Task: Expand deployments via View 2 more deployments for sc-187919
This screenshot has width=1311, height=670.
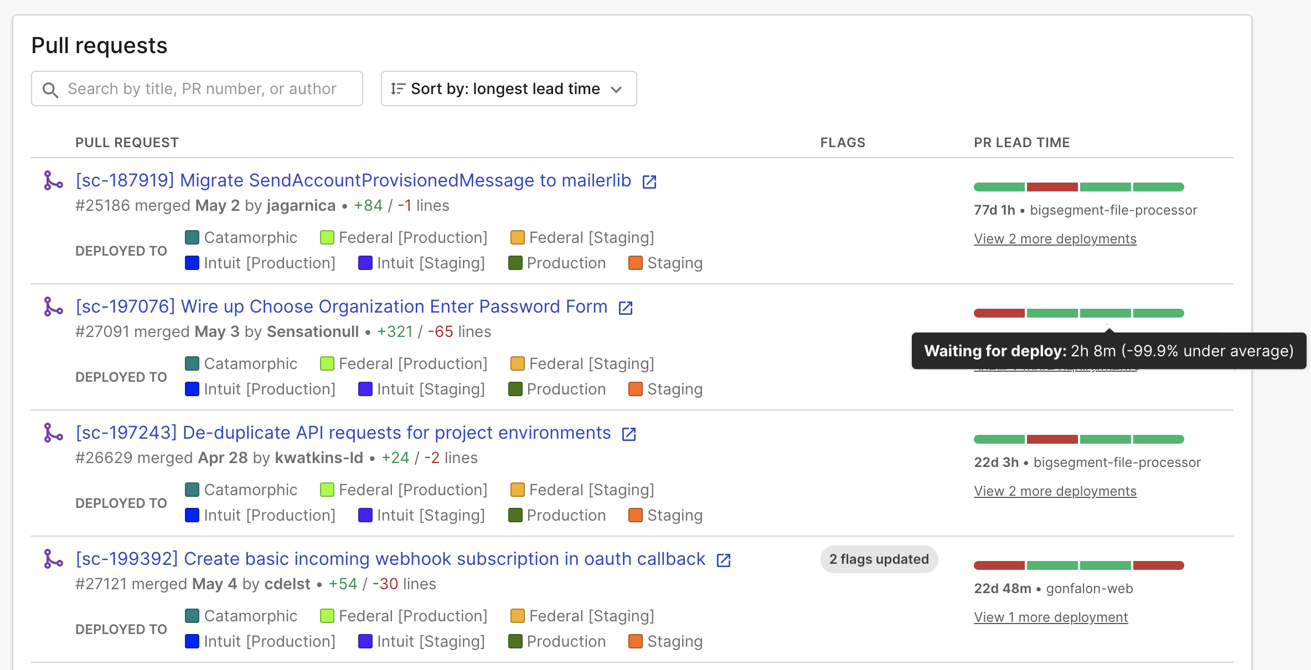Action: [x=1054, y=238]
